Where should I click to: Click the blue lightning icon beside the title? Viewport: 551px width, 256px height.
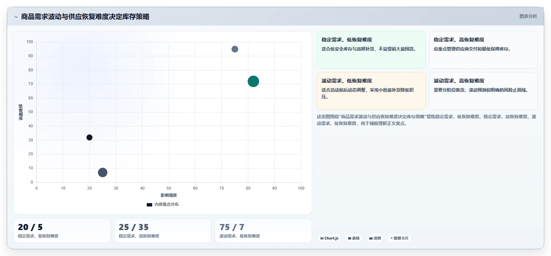click(16, 17)
